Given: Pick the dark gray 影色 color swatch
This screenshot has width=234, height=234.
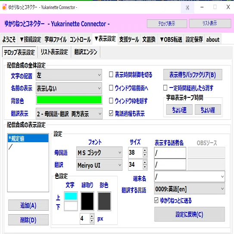Looking at the screenshot, I should coord(104,201).
